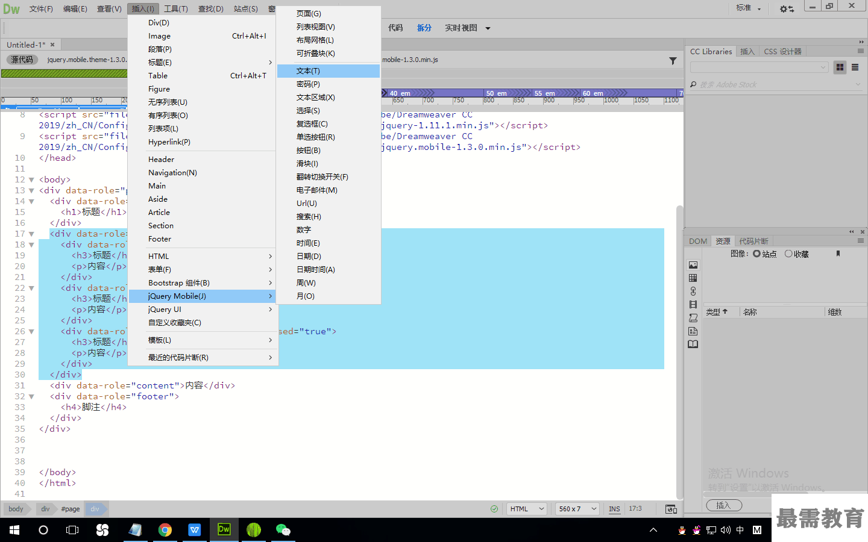Image resolution: width=868 pixels, height=542 pixels.
Task: Open the Colors category icon in Assets
Action: click(693, 278)
